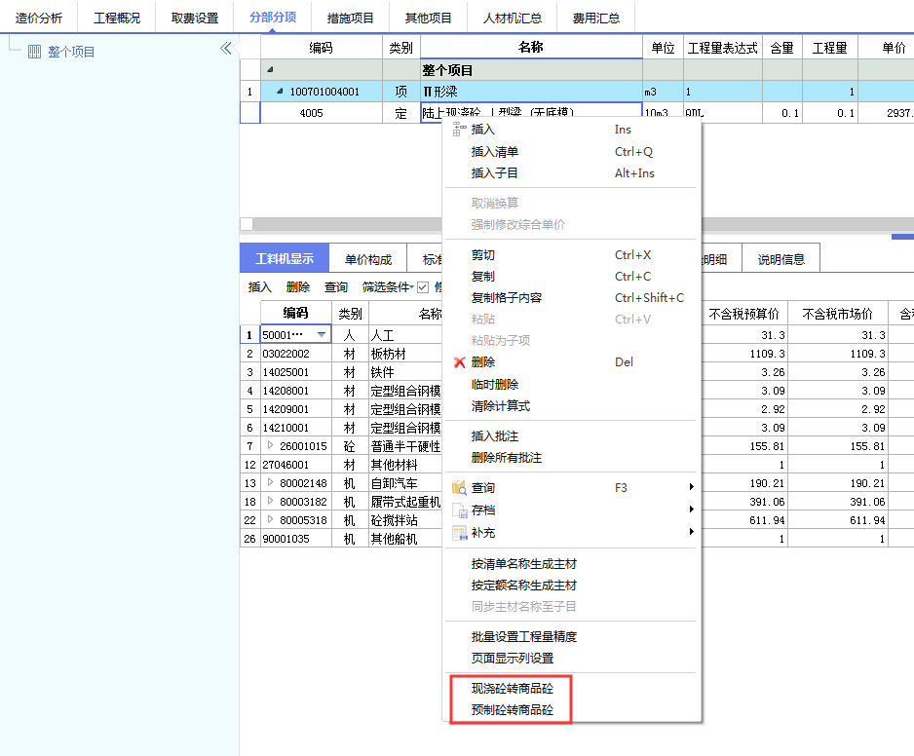Click the 查询 magnifier icon in the context menu
Viewport: 914px width, 756px height.
click(458, 486)
